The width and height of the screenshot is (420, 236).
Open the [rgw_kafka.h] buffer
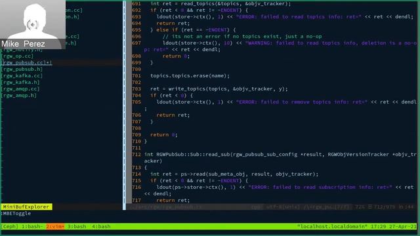coord(20,82)
